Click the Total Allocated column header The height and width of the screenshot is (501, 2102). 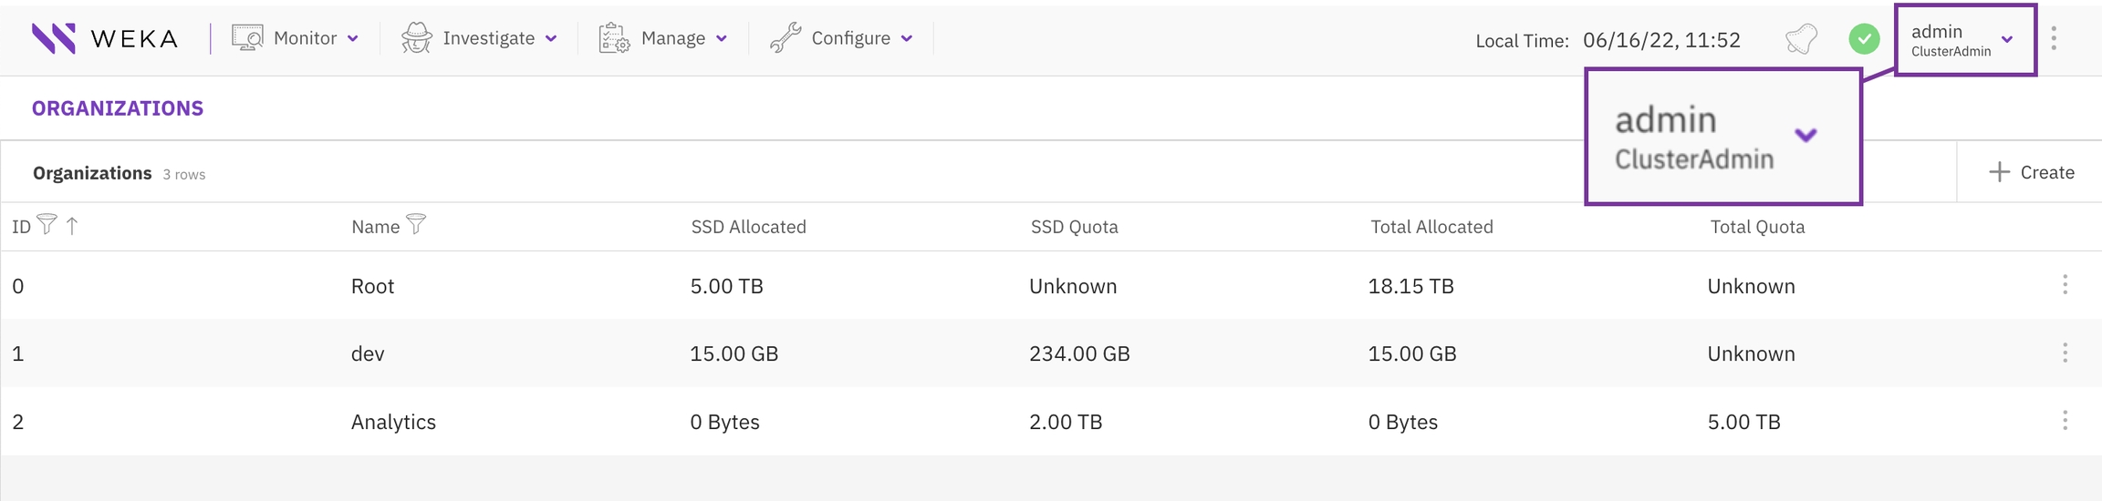1431,227
